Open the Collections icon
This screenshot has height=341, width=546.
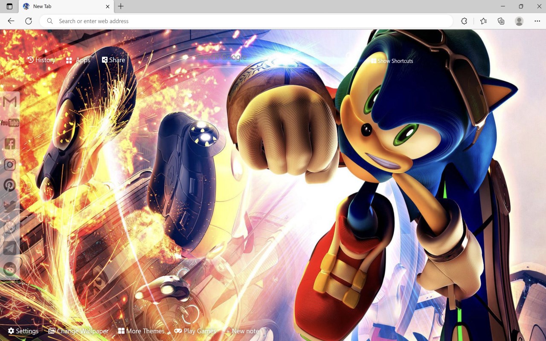coord(501,21)
